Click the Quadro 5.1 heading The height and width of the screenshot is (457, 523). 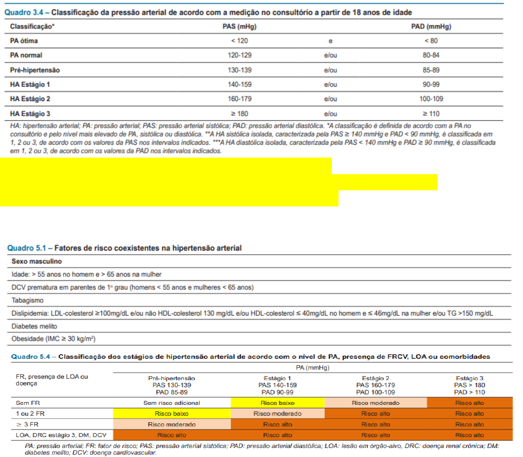click(124, 248)
